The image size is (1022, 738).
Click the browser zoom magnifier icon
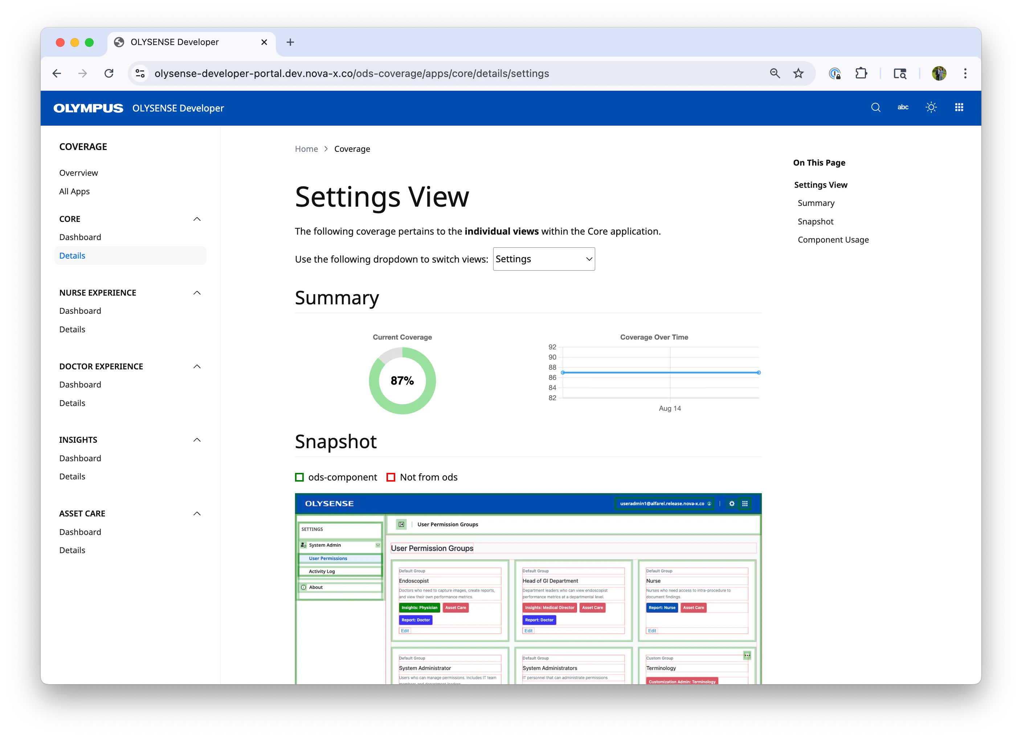coord(774,73)
